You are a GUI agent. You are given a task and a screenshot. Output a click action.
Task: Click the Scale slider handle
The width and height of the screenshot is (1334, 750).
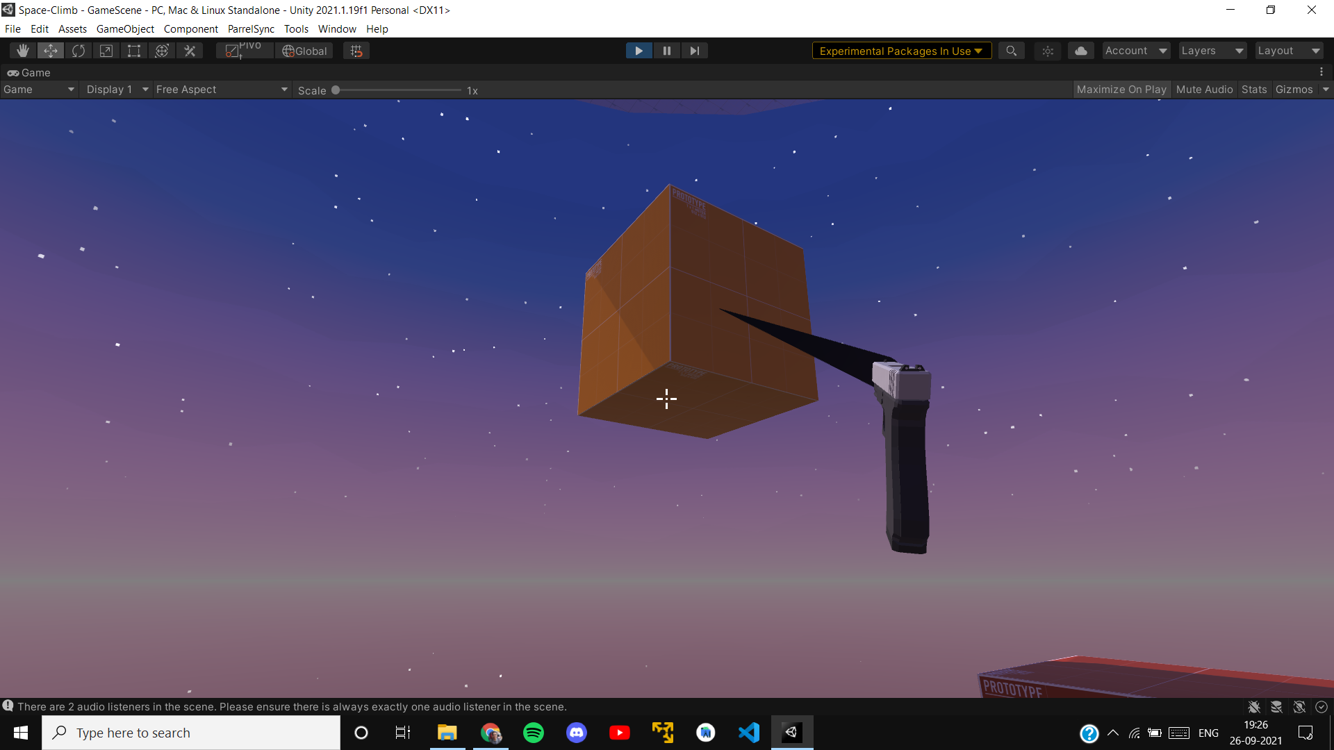[x=336, y=90]
